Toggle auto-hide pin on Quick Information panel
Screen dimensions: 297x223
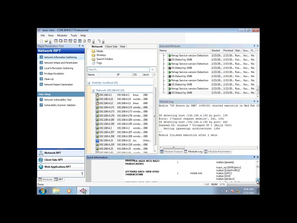pos(254,157)
